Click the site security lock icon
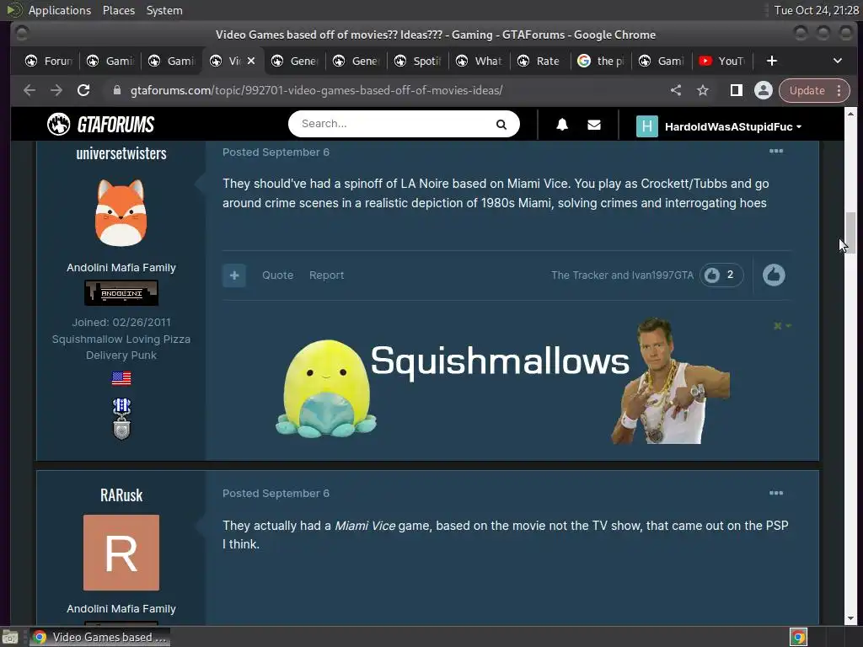 [x=116, y=90]
